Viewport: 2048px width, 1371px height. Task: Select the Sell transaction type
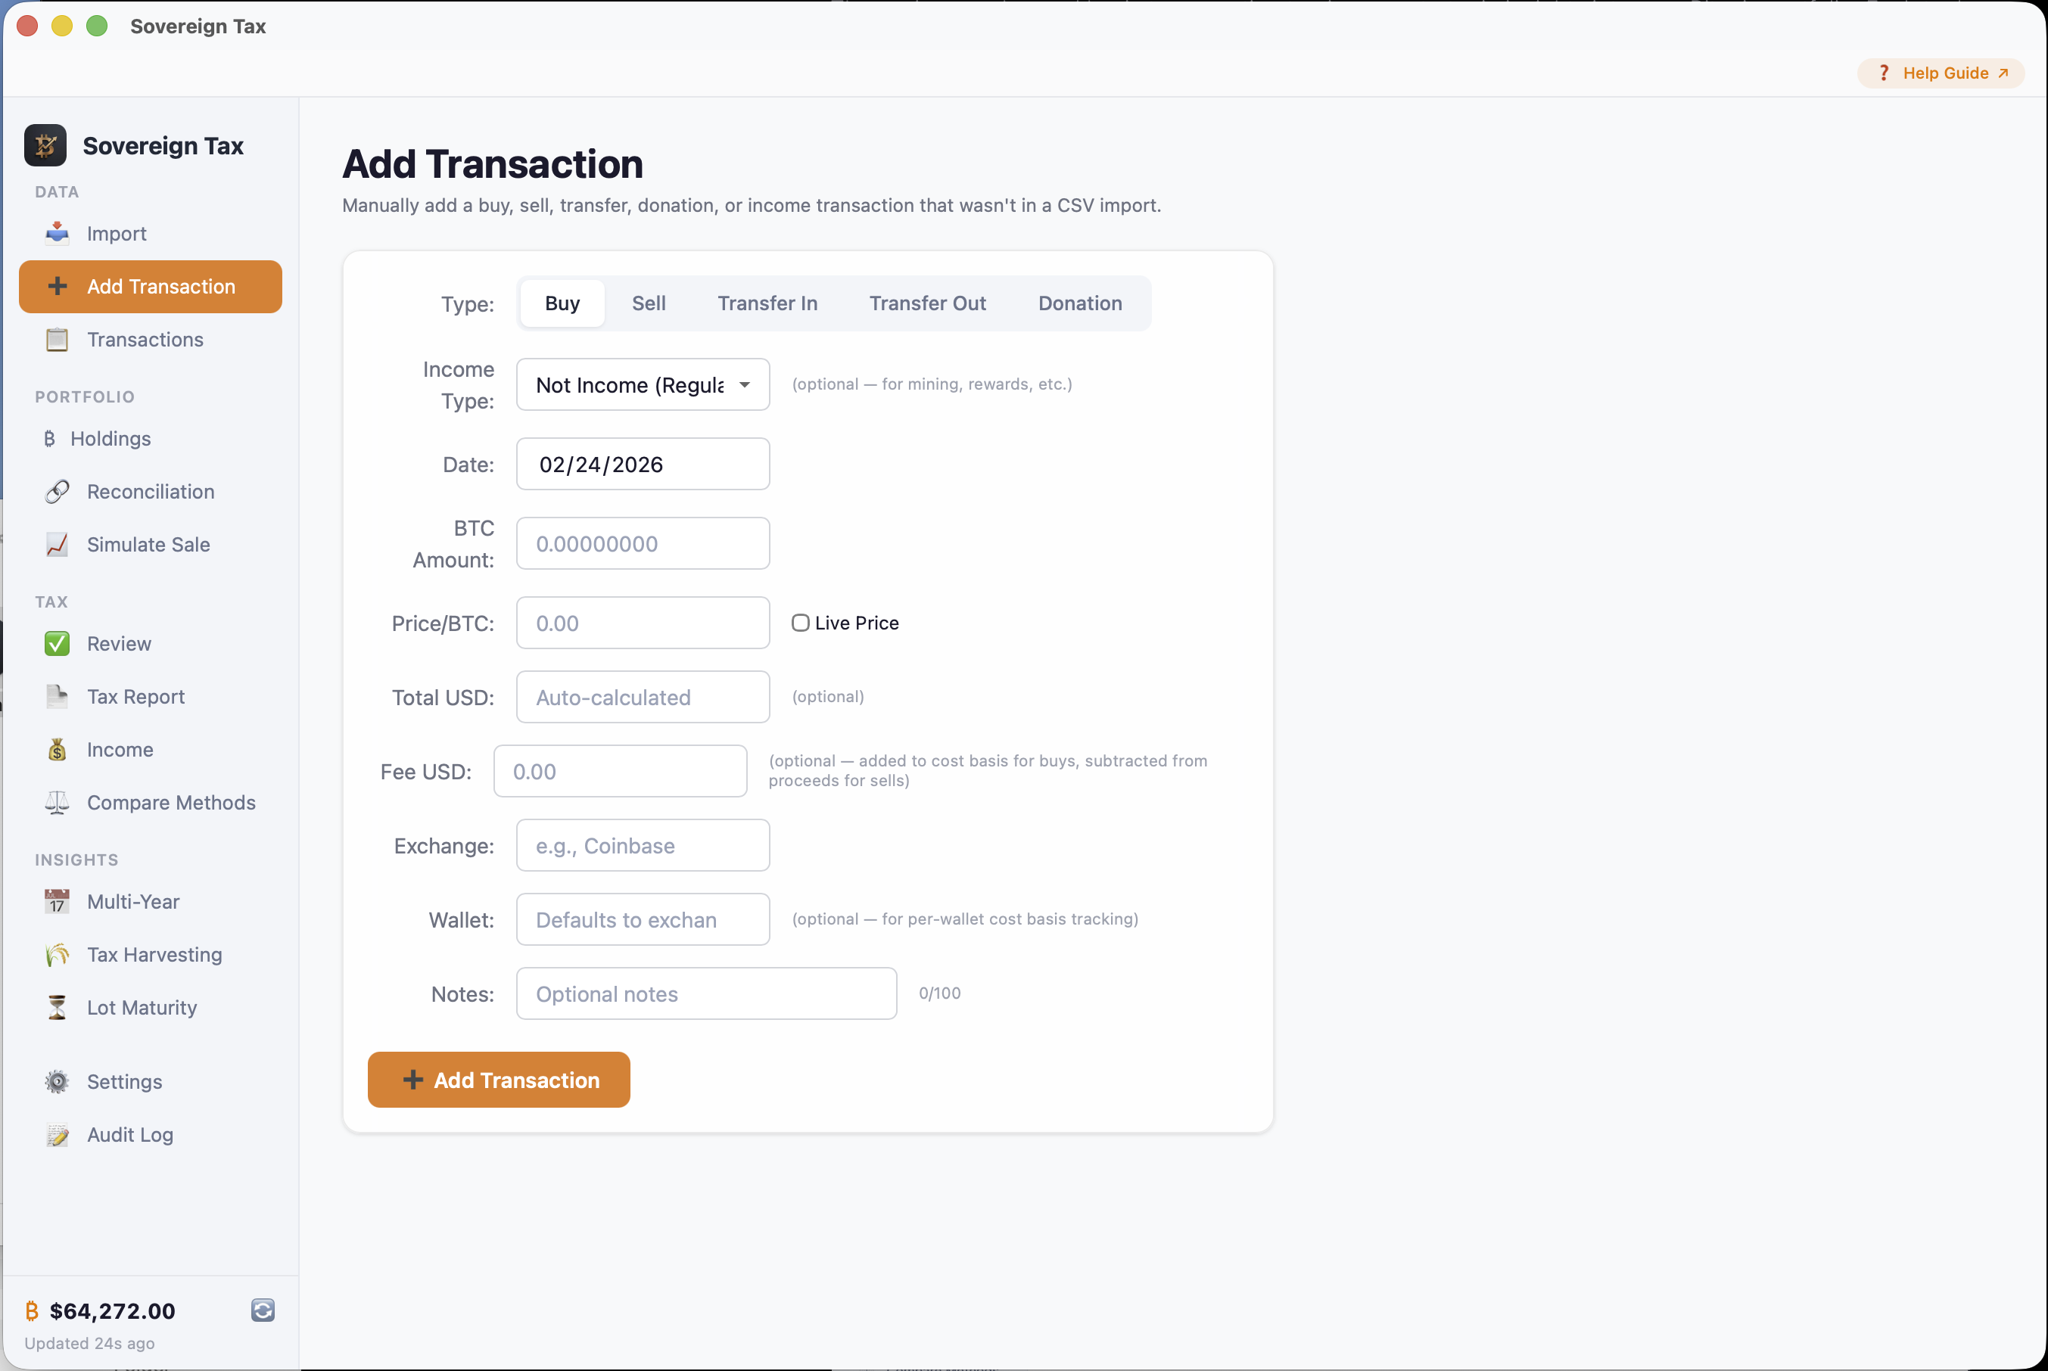pyautogui.click(x=648, y=303)
